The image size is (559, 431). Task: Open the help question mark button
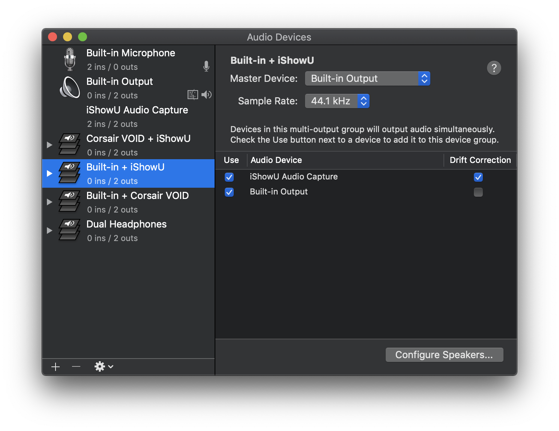494,68
